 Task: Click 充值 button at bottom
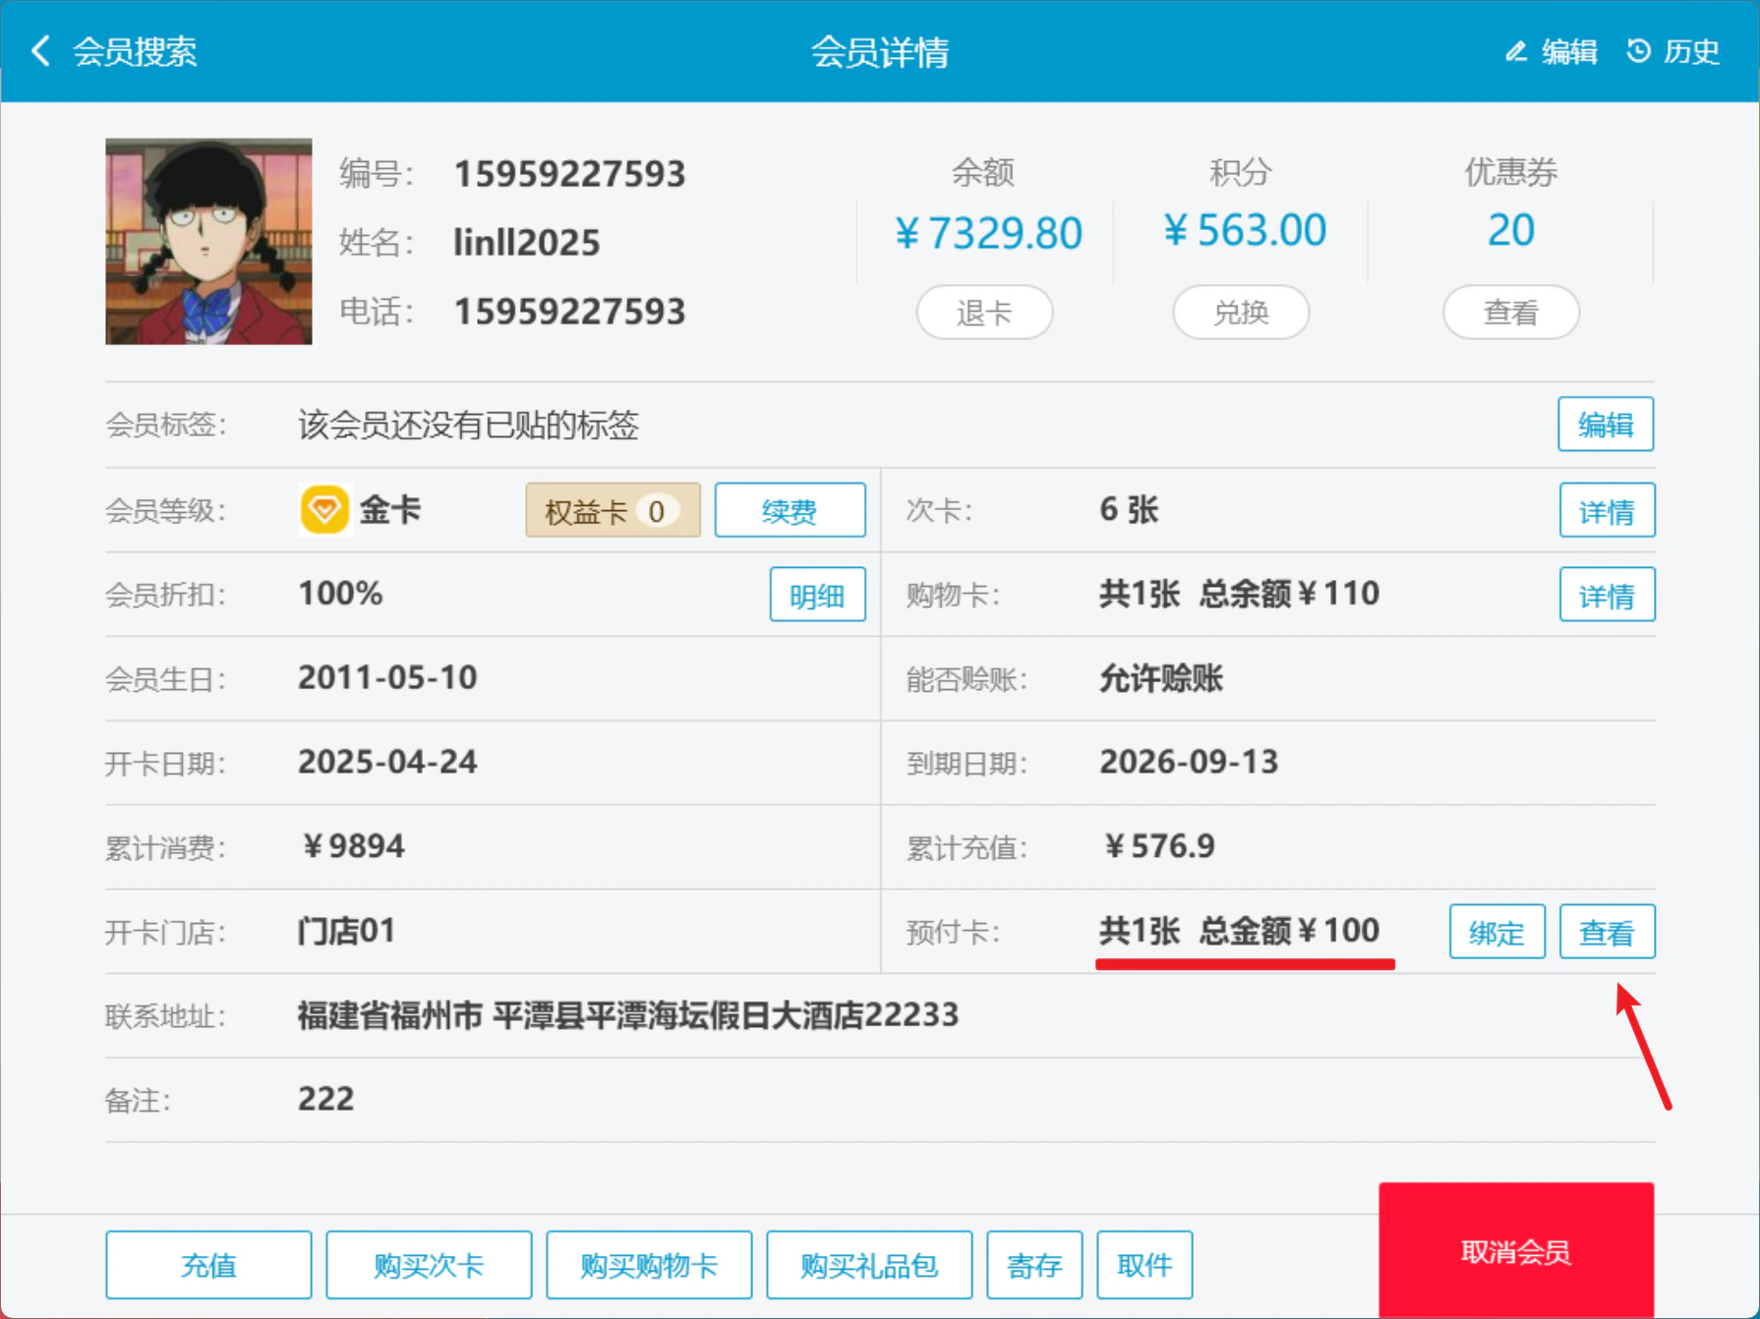pyautogui.click(x=208, y=1265)
